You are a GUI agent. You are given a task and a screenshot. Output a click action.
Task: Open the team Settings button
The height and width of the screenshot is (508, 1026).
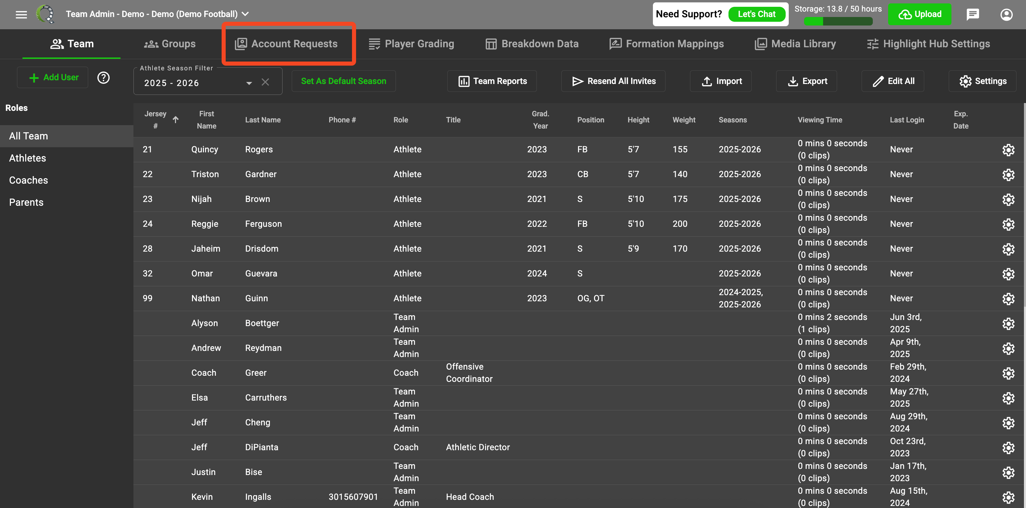point(982,81)
